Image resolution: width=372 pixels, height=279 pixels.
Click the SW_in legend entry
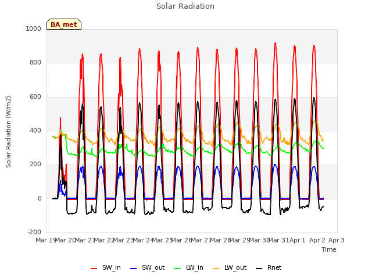click(106, 267)
